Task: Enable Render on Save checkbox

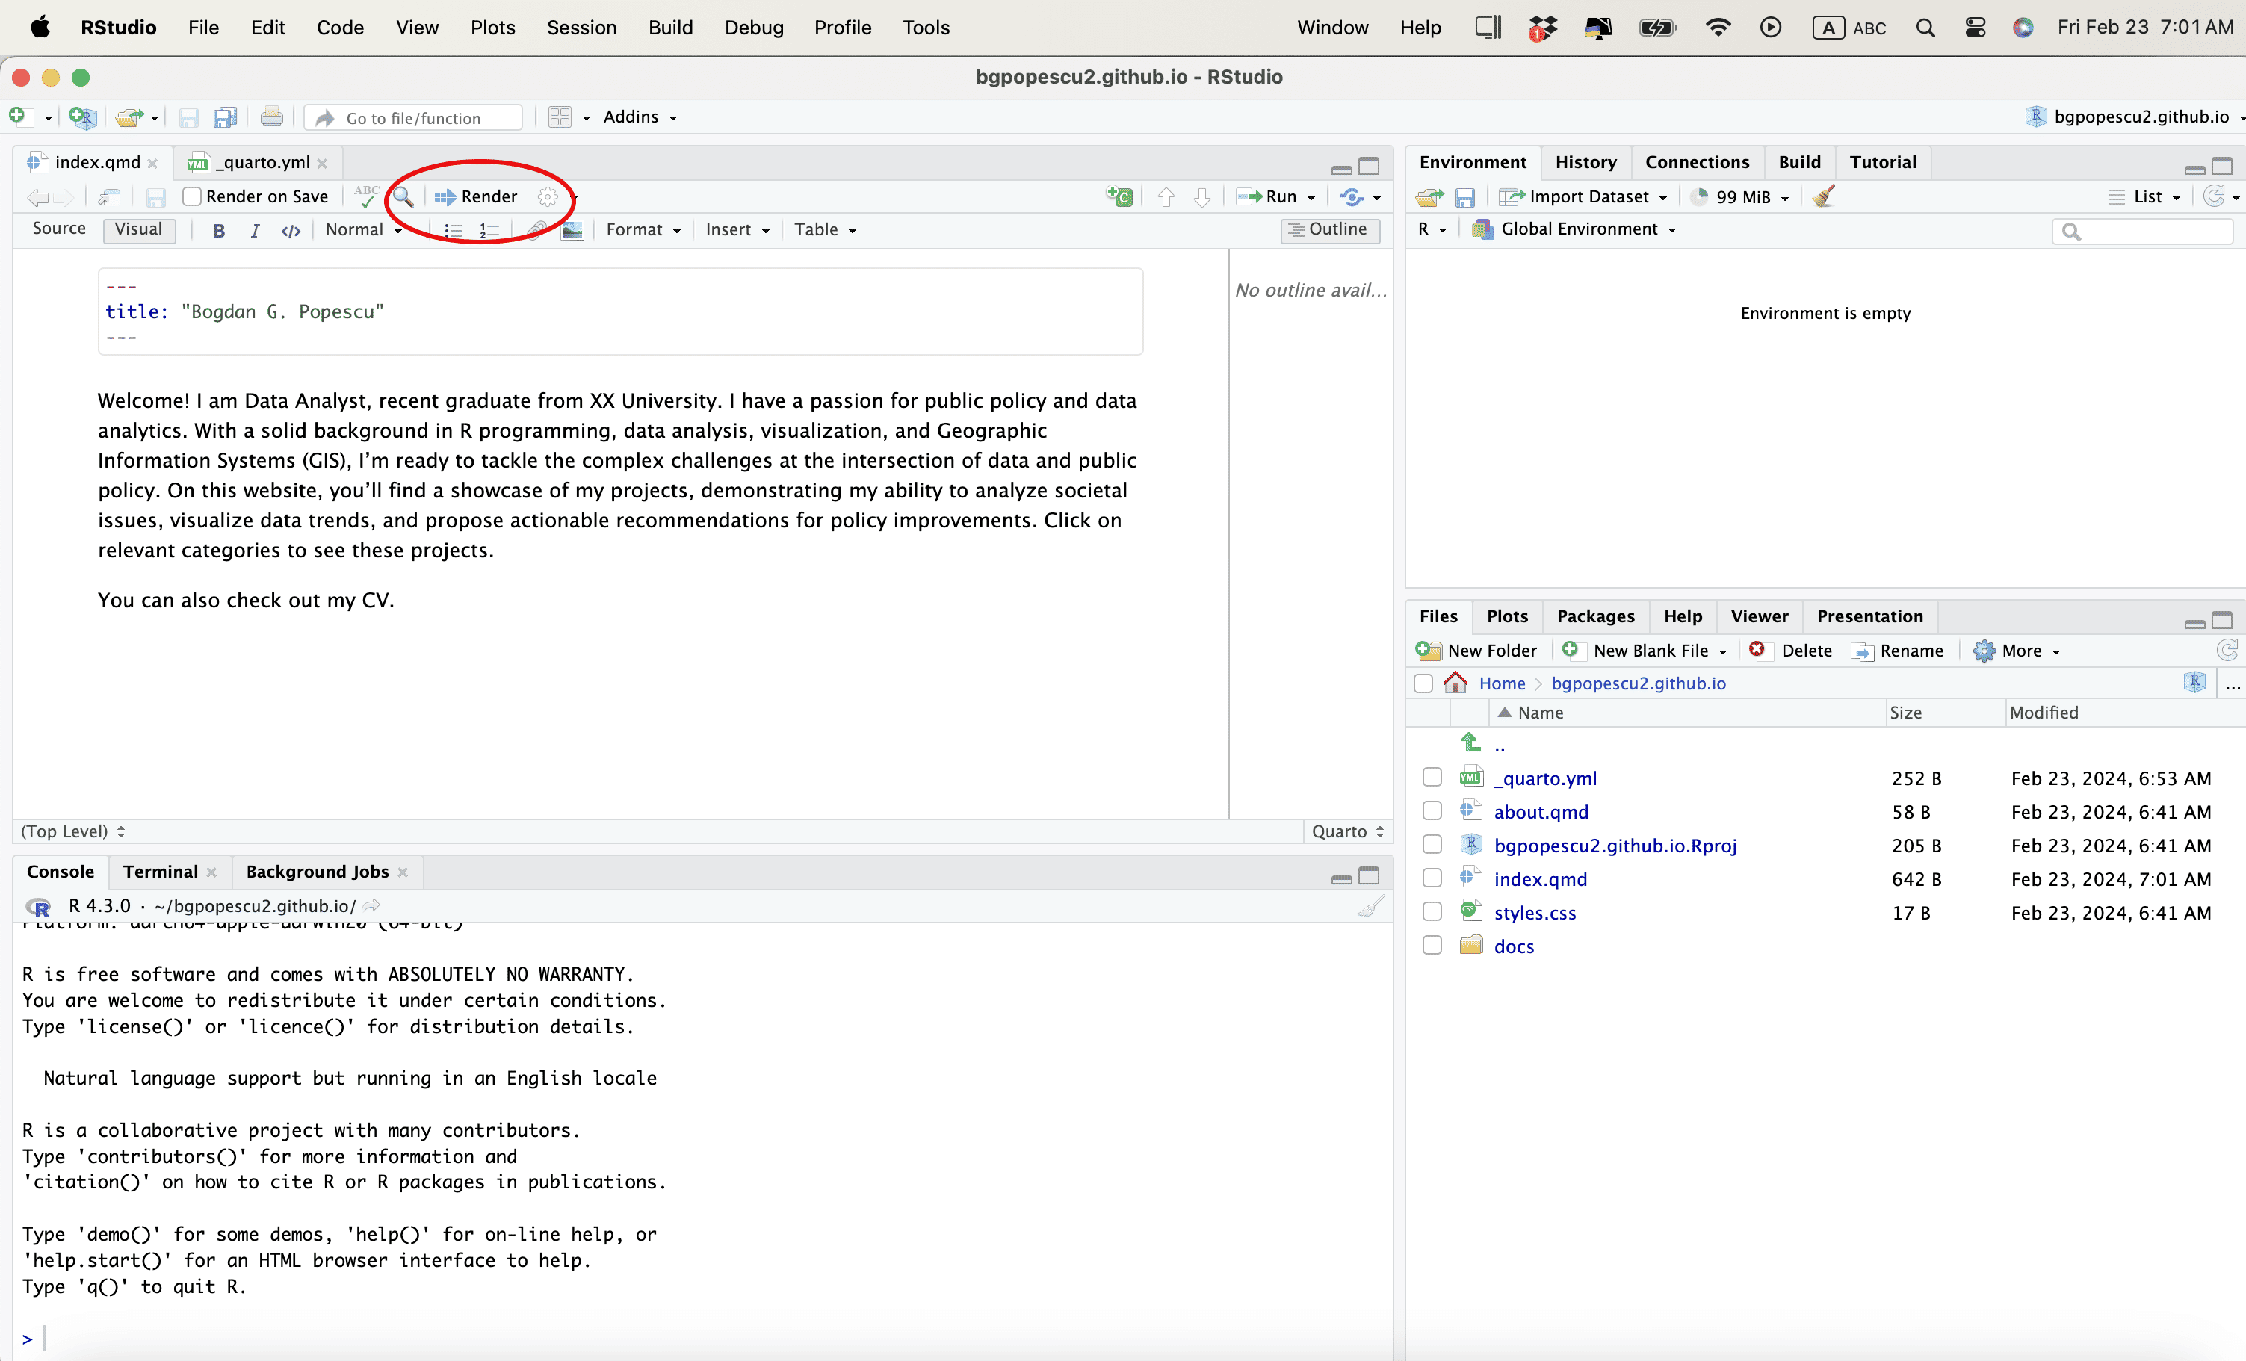Action: [x=191, y=196]
